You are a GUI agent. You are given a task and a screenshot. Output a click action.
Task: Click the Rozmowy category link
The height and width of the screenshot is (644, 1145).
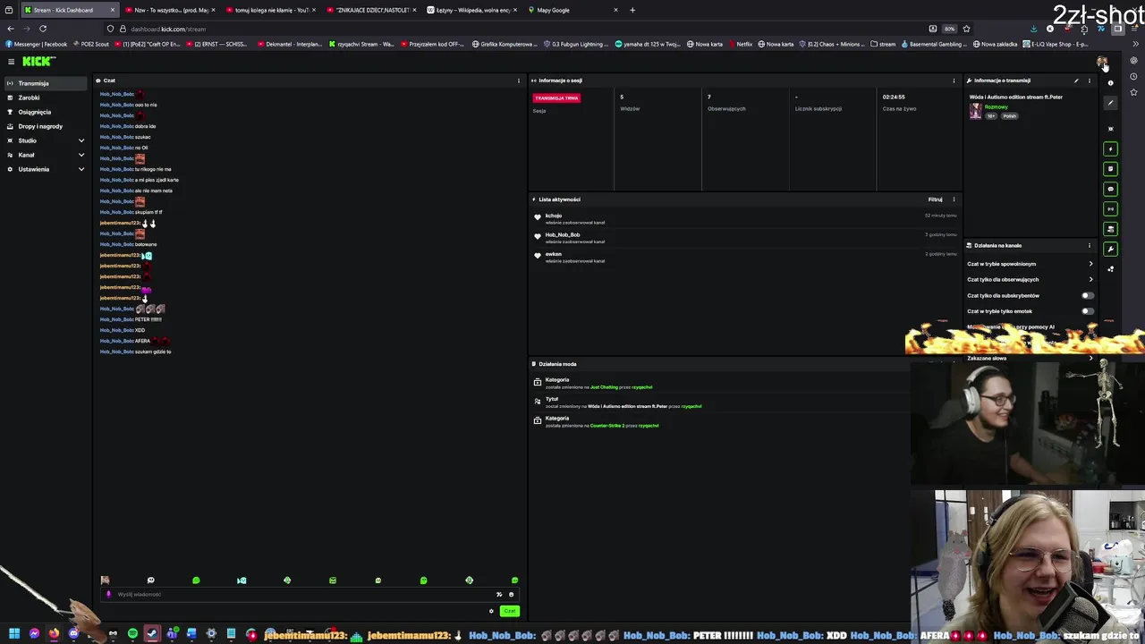[996, 106]
